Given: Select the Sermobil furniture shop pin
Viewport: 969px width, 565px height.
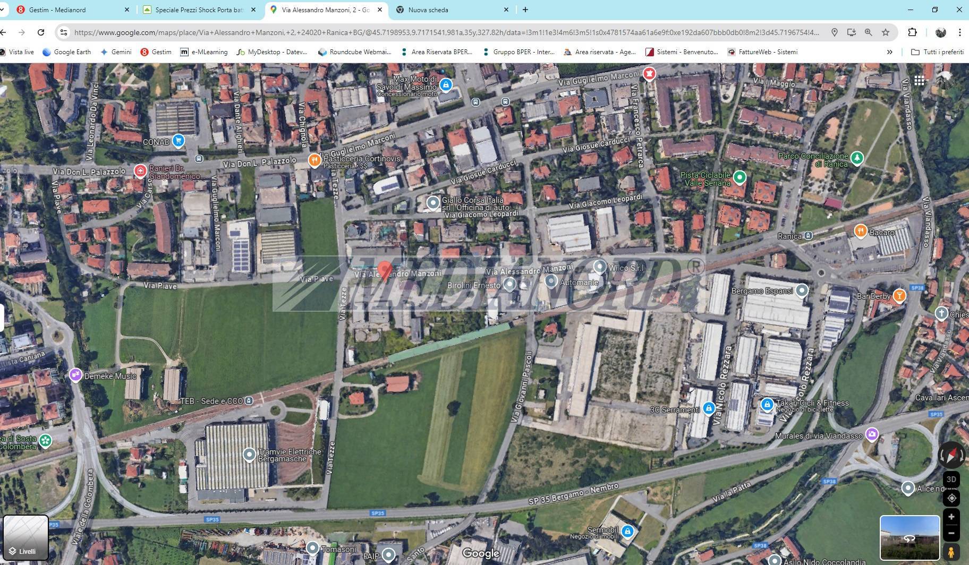Looking at the screenshot, I should point(627,531).
